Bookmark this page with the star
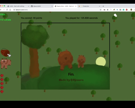135x108 pixels. click(100, 10)
